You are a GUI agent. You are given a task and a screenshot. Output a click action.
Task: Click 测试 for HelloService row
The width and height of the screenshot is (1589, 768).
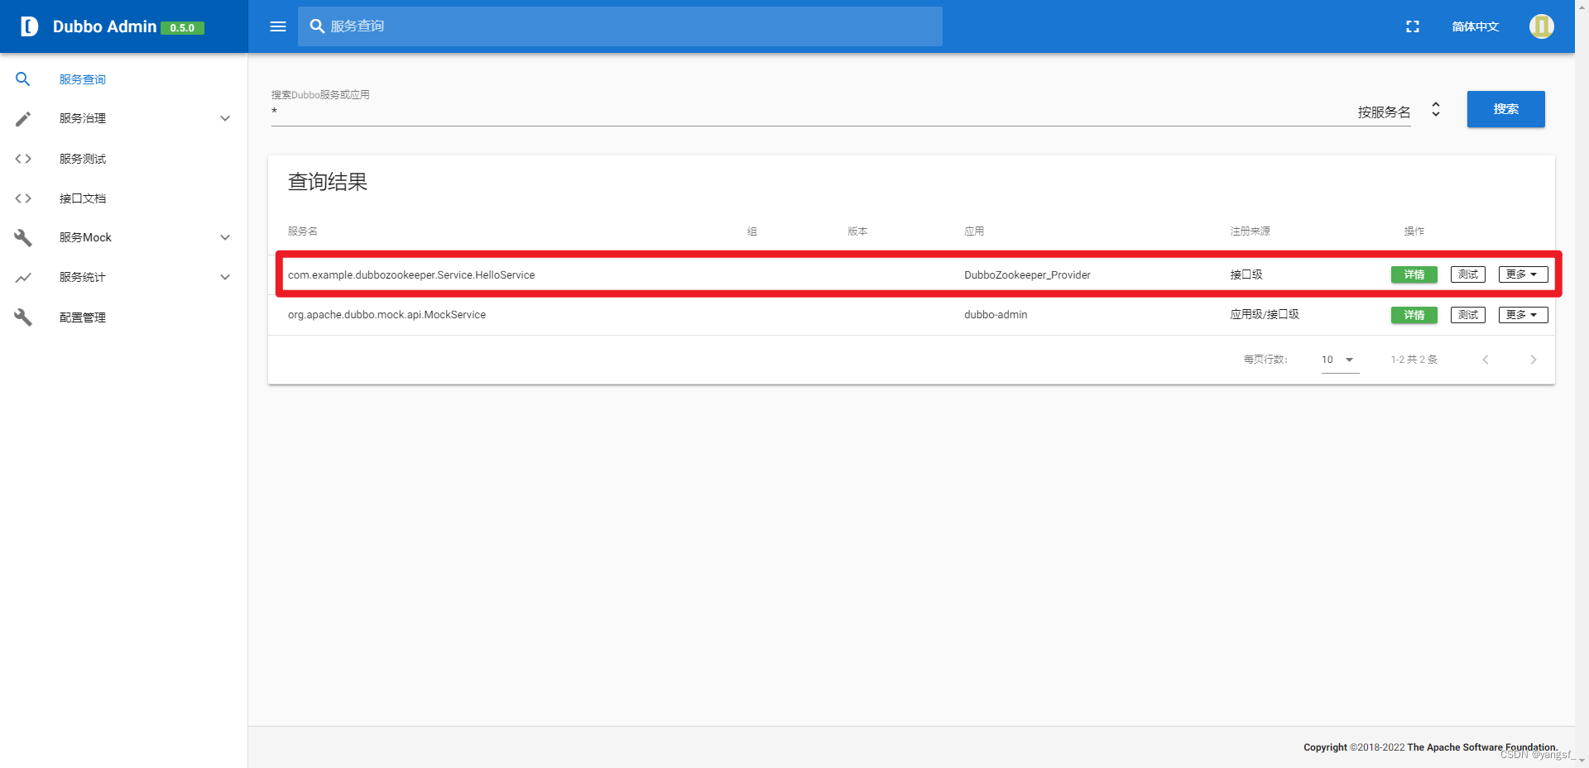pyautogui.click(x=1468, y=274)
